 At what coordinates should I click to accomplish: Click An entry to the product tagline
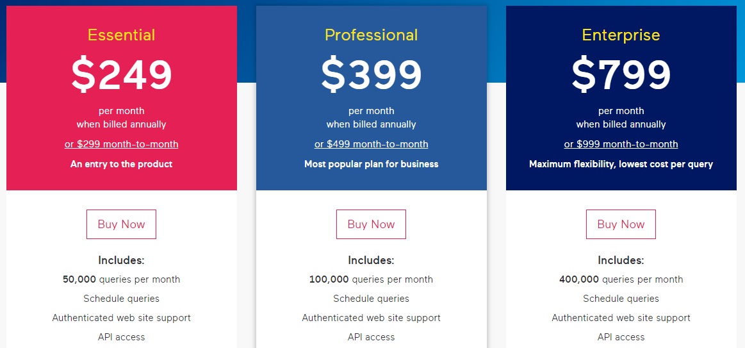122,164
